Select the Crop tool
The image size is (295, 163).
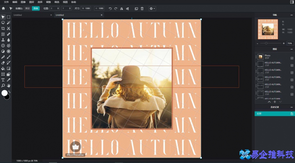pyautogui.click(x=3, y=28)
